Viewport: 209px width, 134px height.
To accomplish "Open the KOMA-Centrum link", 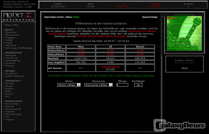I will (14, 76).
